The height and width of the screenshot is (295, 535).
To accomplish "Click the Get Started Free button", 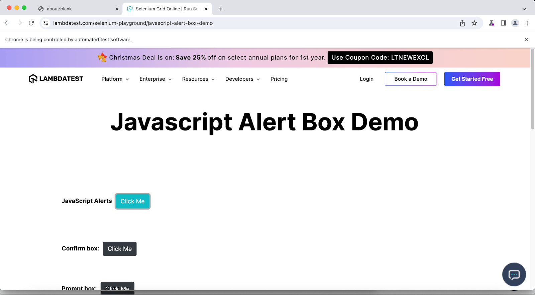I will point(472,79).
